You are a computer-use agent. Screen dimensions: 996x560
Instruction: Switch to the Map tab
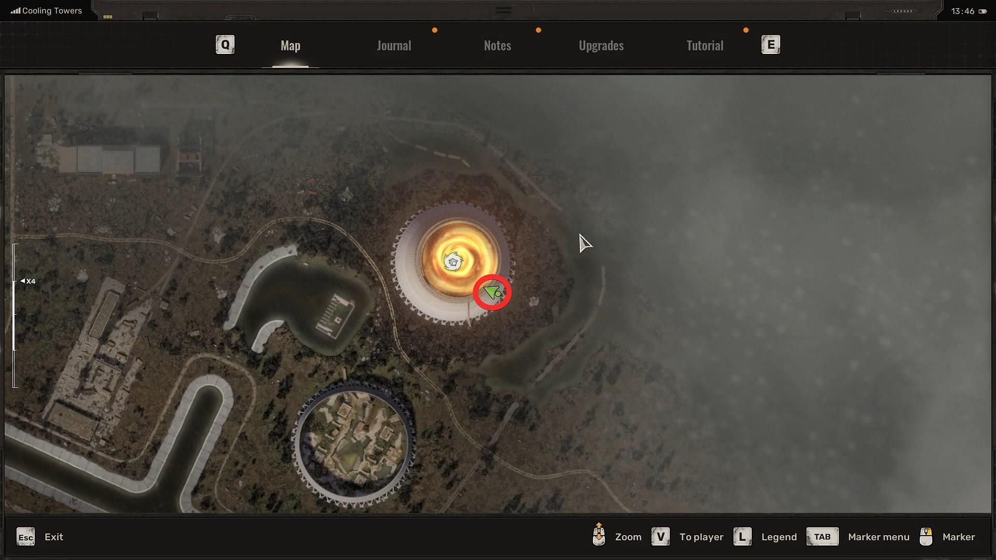click(290, 46)
